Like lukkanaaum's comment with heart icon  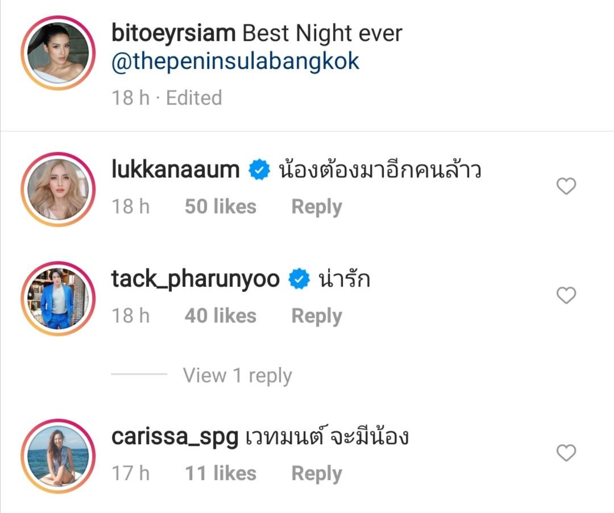566,186
